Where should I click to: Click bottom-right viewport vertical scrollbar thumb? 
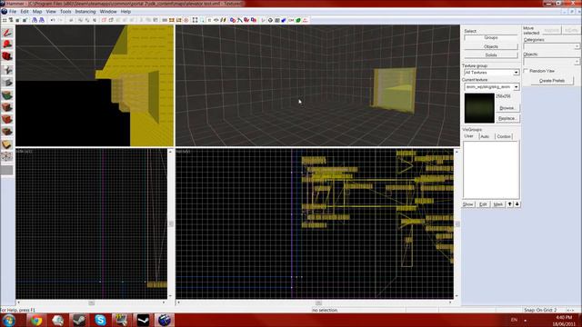coord(457,224)
